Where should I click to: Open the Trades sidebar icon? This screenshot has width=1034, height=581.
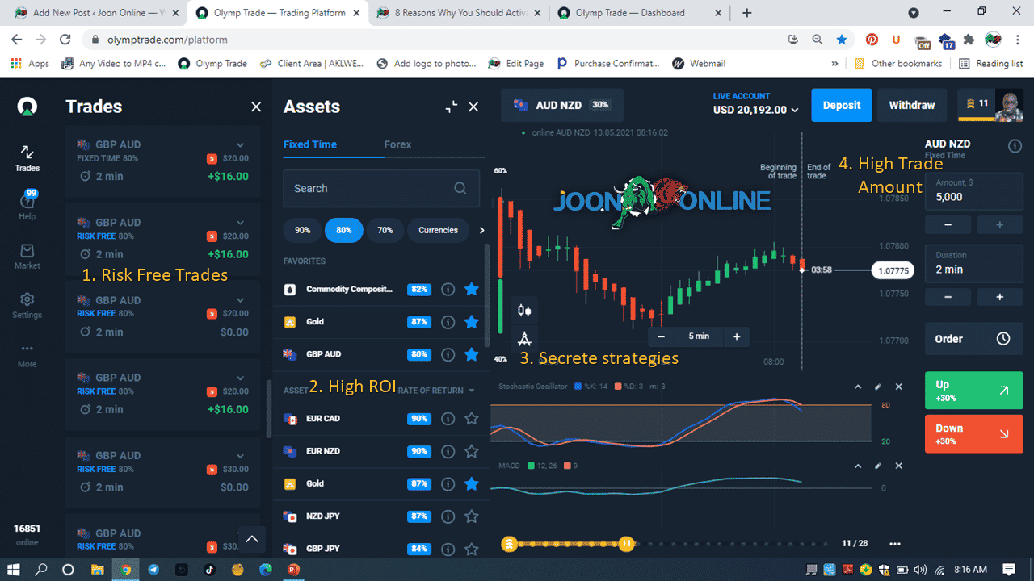[x=27, y=158]
